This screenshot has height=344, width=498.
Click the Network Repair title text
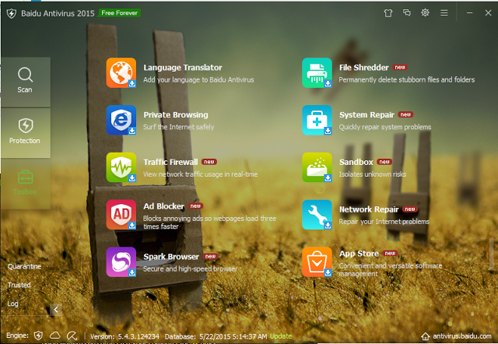tap(369, 209)
